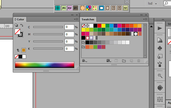171x108 pixels.
Task: Close the Swatches panel
Action: tap(146, 15)
